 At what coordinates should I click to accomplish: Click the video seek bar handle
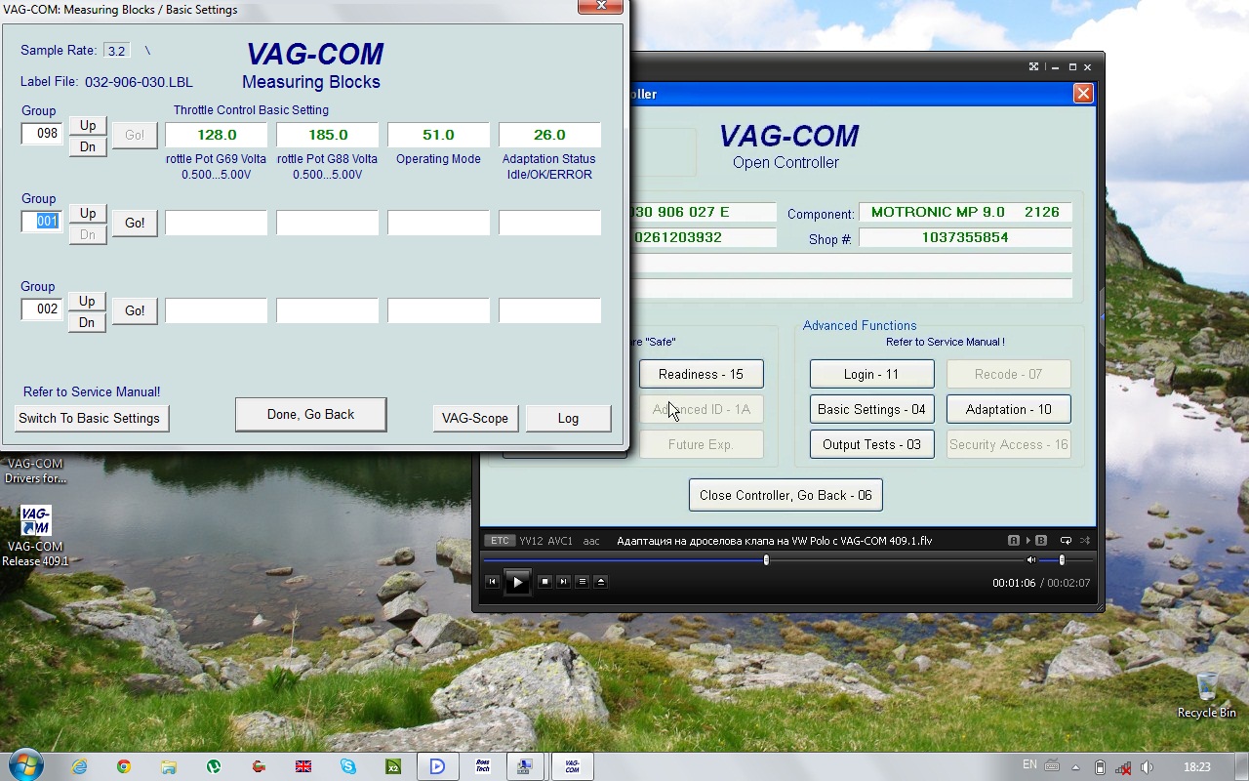pyautogui.click(x=766, y=560)
